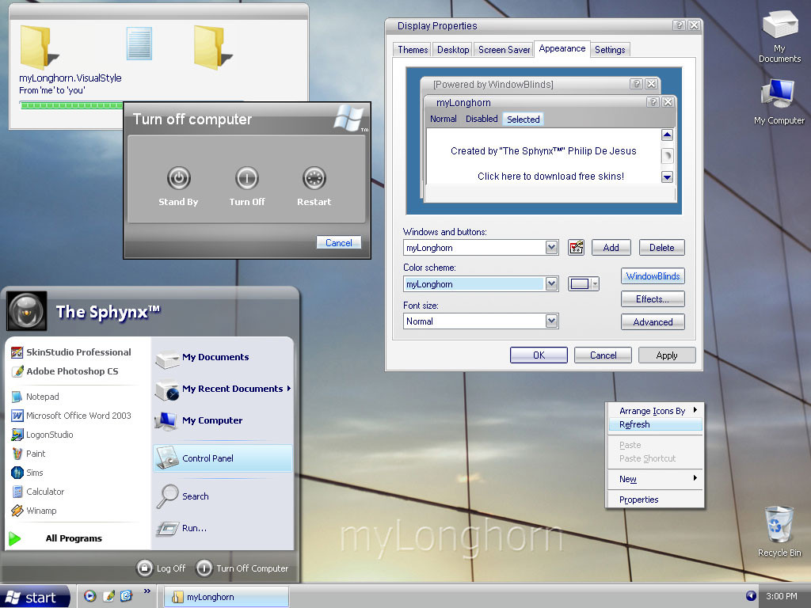Screen dimensions: 811x608
Task: Open Notepad from the start menu
Action: click(x=35, y=397)
